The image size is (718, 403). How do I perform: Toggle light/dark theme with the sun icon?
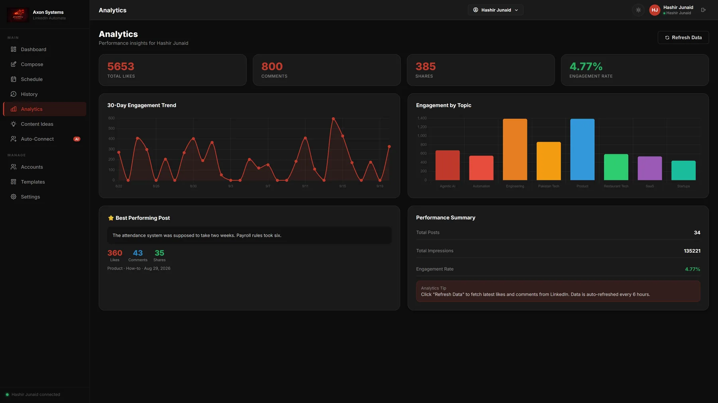point(639,10)
